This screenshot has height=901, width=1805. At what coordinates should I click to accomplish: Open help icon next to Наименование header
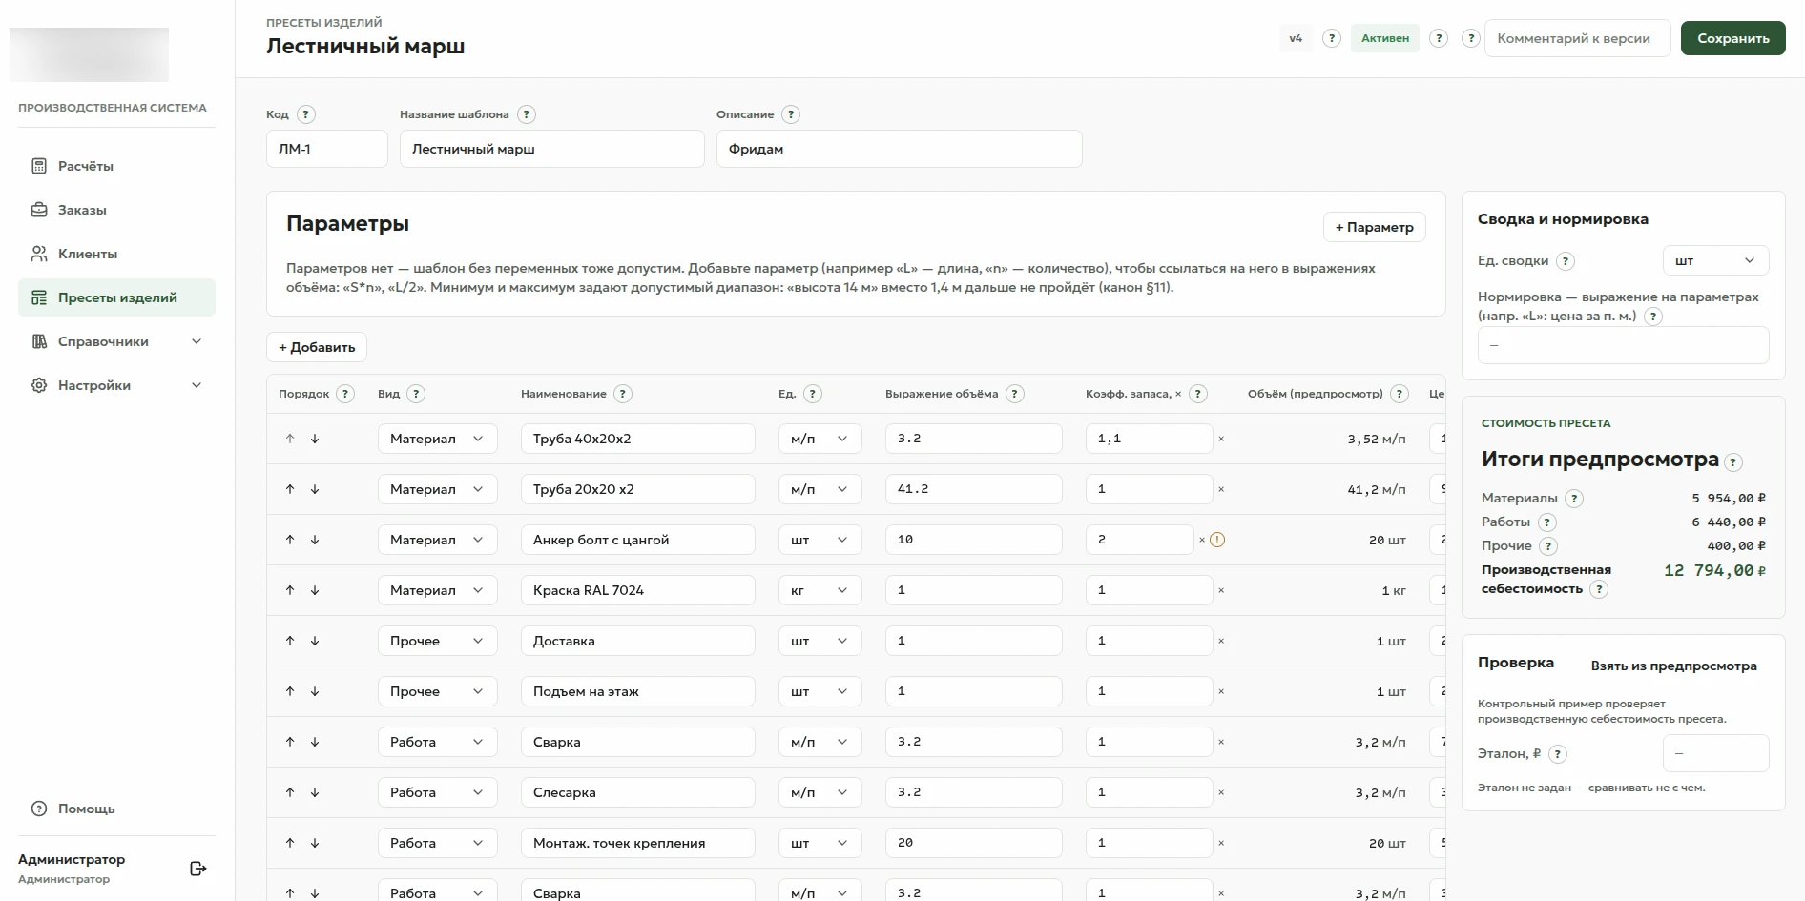click(x=623, y=394)
